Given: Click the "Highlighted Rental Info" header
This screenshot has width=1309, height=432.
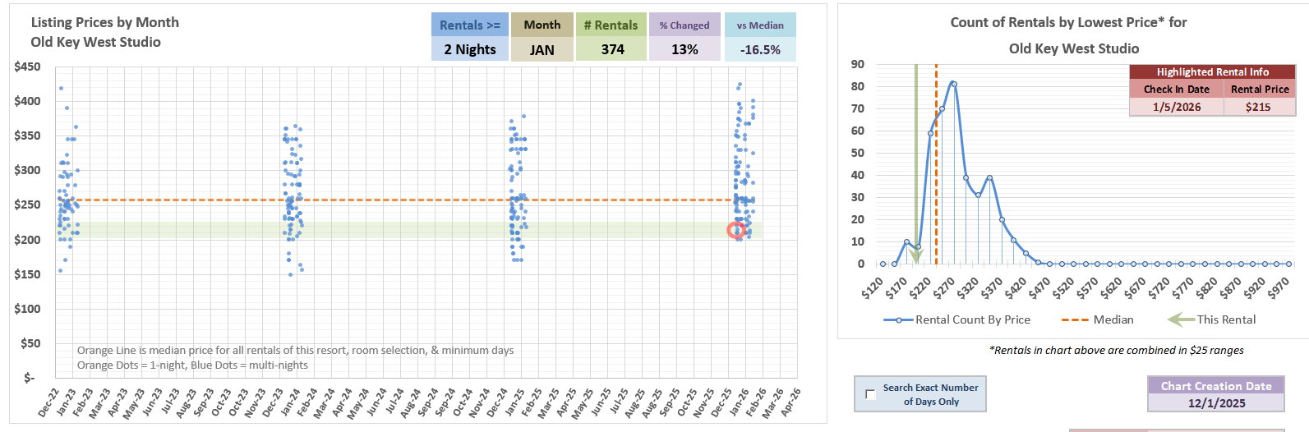Looking at the screenshot, I should 1212,72.
